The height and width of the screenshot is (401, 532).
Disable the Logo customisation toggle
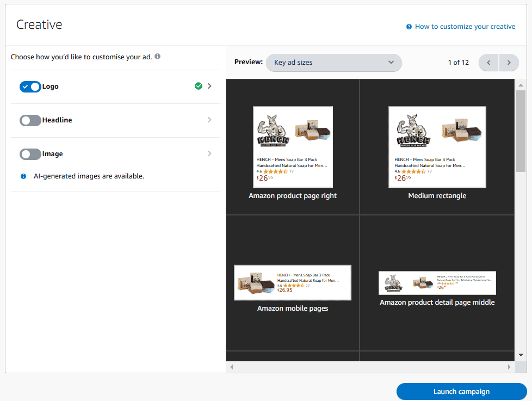[30, 86]
